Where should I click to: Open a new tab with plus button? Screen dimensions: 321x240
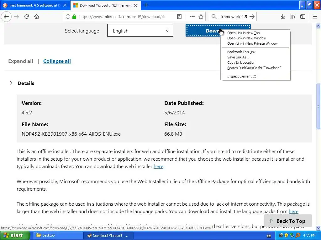146,5
